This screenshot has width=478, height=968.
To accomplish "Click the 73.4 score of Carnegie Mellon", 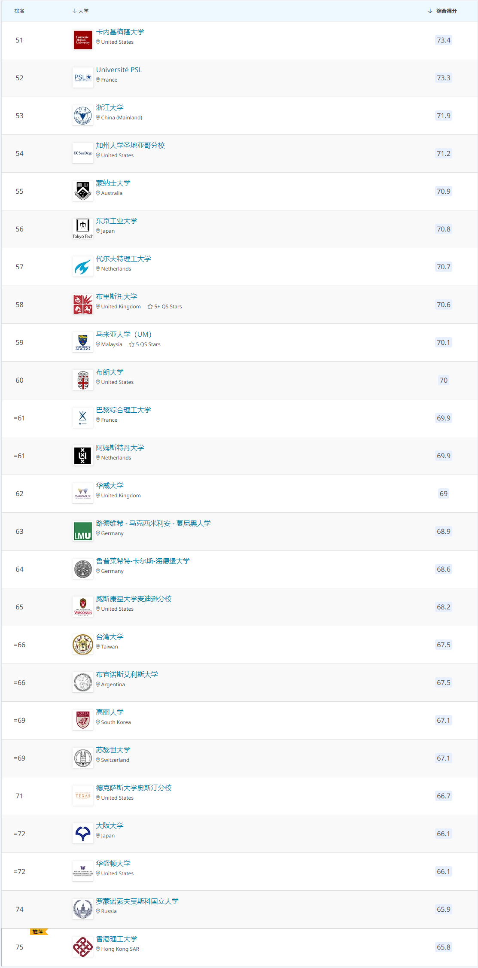I will 444,40.
